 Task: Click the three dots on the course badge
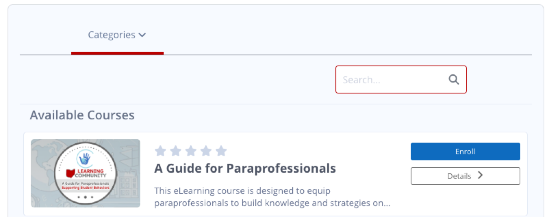(x=85, y=197)
